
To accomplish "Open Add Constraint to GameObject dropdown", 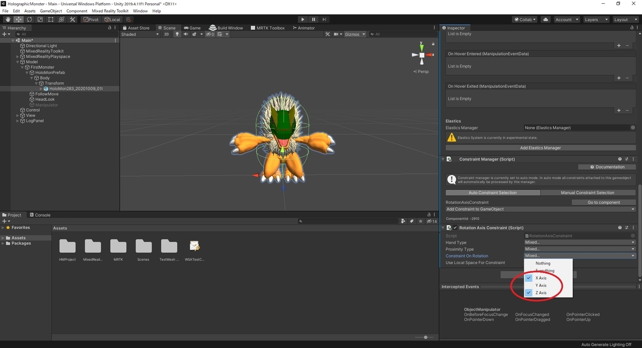I will [x=540, y=209].
